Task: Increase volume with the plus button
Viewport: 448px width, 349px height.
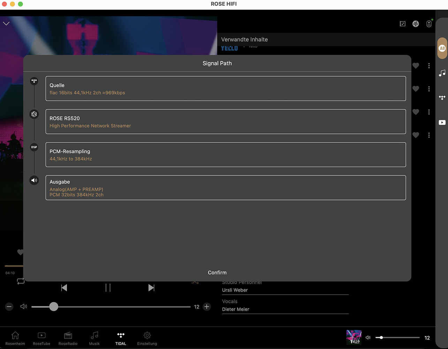Action: pyautogui.click(x=207, y=307)
